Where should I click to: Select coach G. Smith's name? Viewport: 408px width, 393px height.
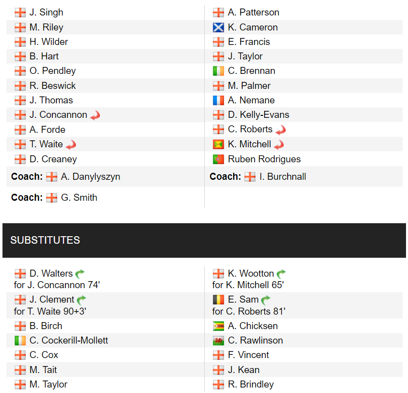coord(79,198)
